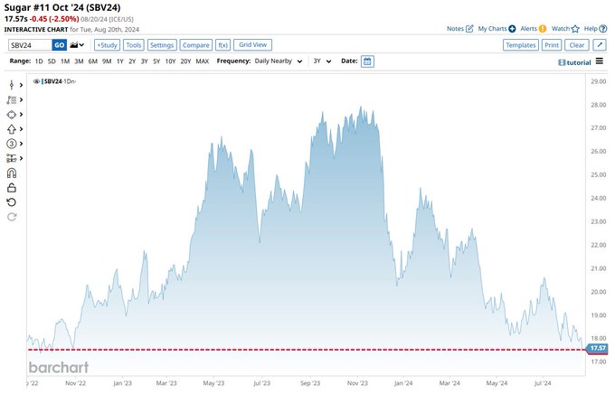This screenshot has height=394, width=615.
Task: Click the Print button
Action: pyautogui.click(x=552, y=45)
